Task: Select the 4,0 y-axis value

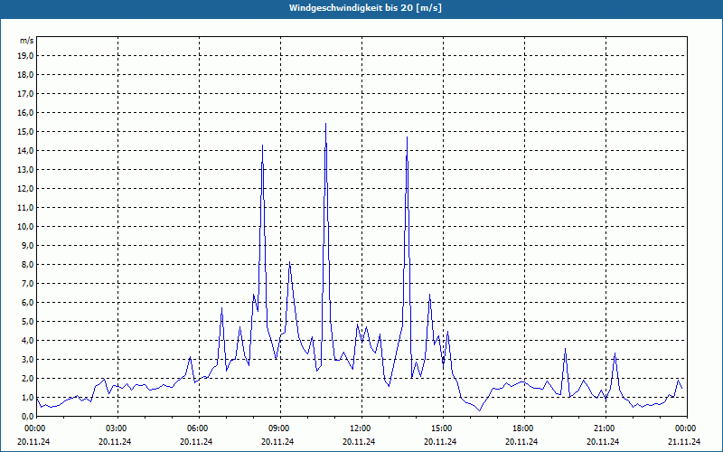Action: (x=27, y=341)
